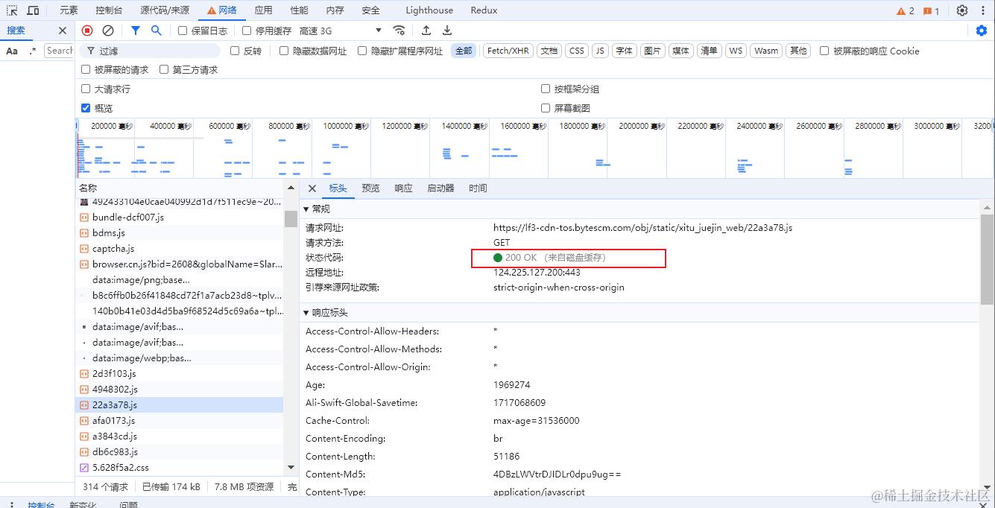Switch to the 控制台 panel tab

pyautogui.click(x=110, y=10)
